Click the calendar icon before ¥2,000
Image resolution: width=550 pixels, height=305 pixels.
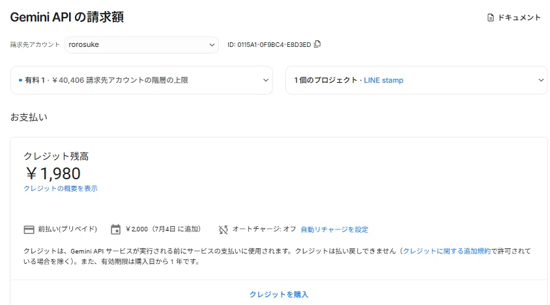pyautogui.click(x=115, y=229)
